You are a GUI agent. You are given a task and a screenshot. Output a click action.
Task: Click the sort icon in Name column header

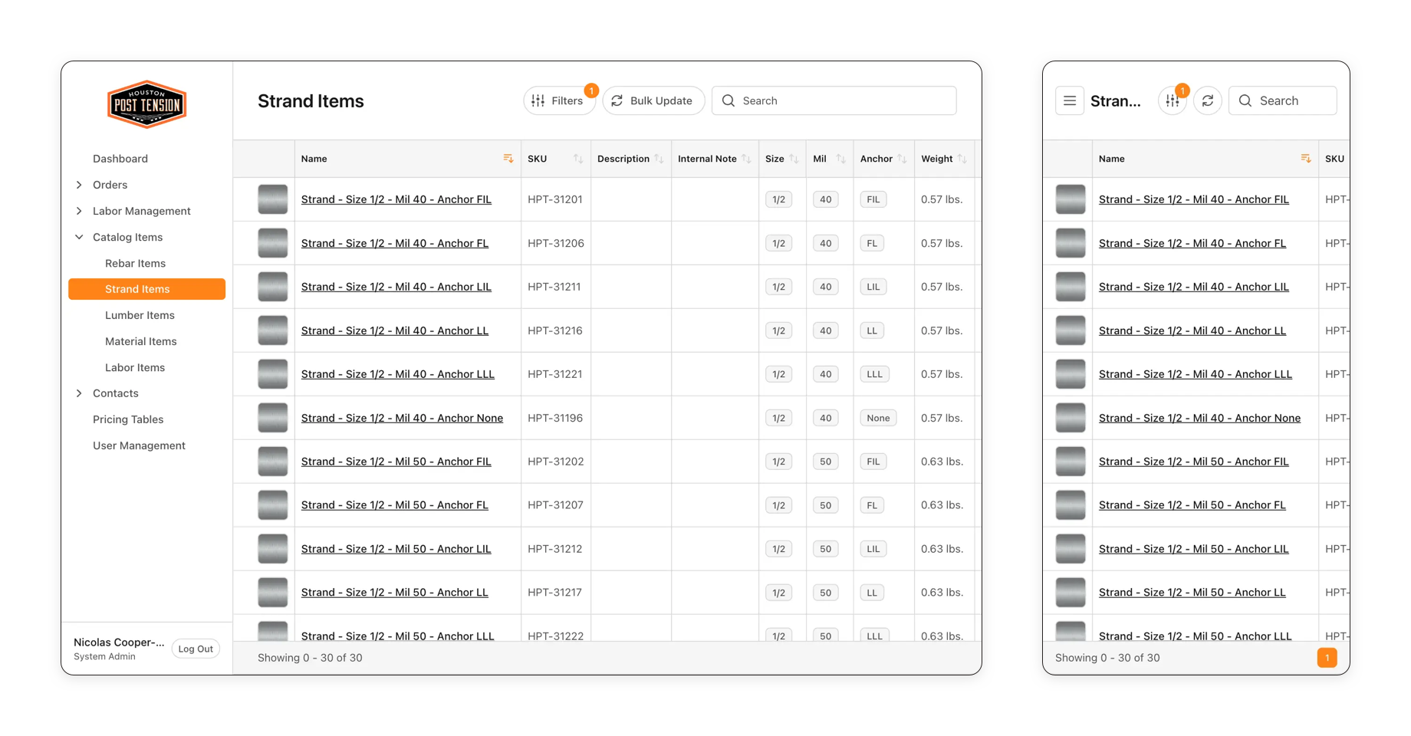508,159
